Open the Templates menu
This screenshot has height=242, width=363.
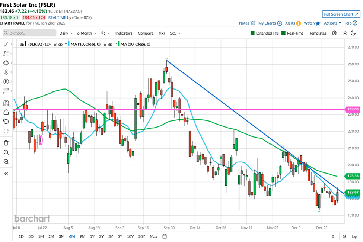tap(318, 33)
